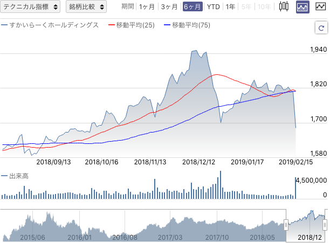Click the left range selector handle
The image size is (330, 243).
[286, 225]
